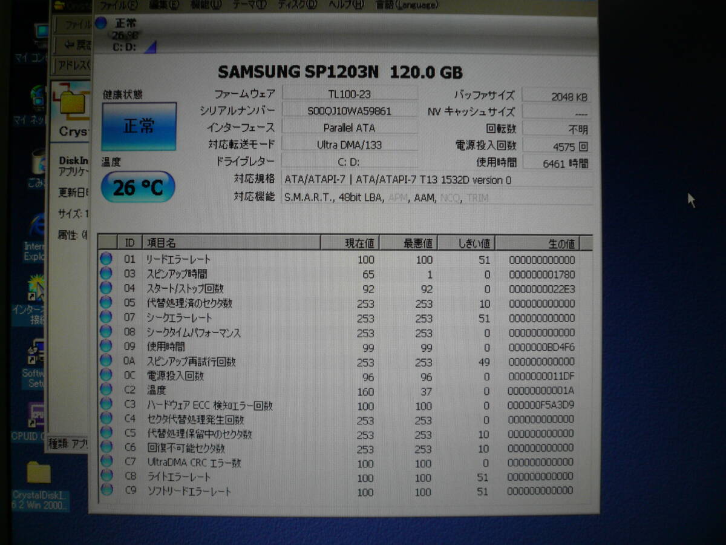Click the 戻る back button in Explorer

[x=77, y=44]
